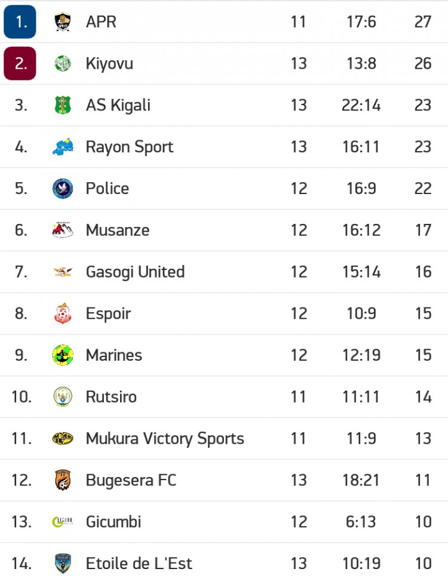Click the Marines team logo

click(63, 355)
